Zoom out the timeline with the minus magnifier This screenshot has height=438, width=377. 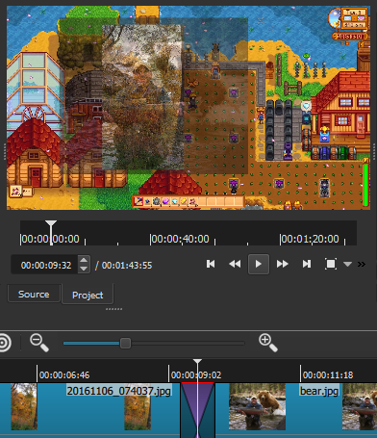click(x=39, y=343)
